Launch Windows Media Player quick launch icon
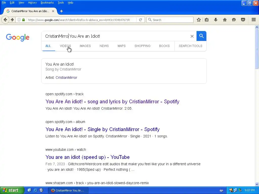Image resolution: width=259 pixels, height=194 pixels. tap(41, 190)
